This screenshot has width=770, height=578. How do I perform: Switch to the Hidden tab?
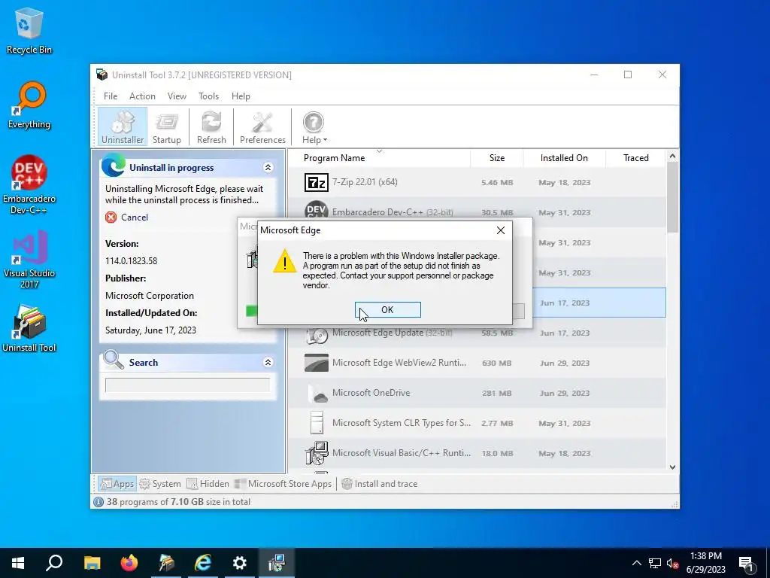208,484
